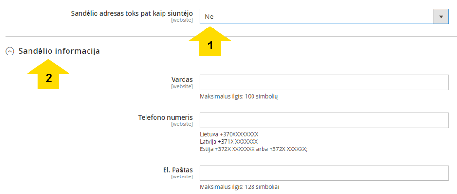Focus the El. Paštas input field
The width and height of the screenshot is (457, 194).
pyautogui.click(x=324, y=173)
